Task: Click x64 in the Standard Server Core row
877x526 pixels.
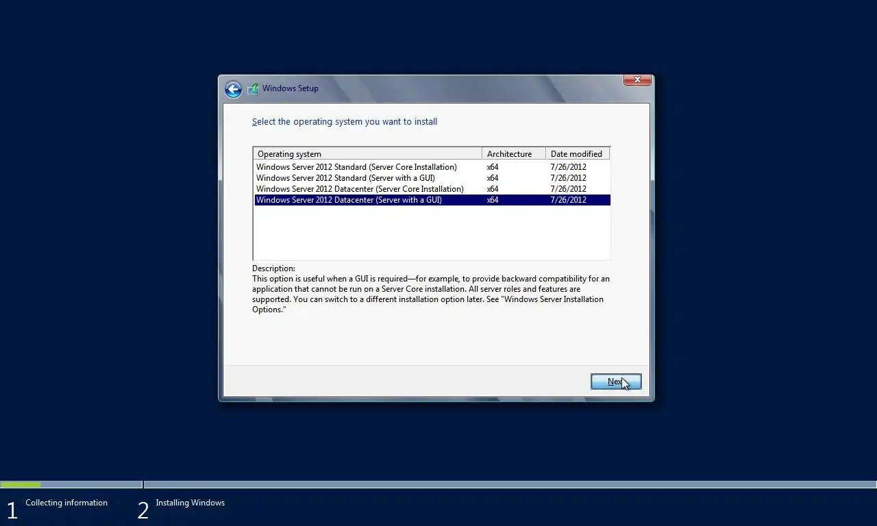Action: (493, 167)
